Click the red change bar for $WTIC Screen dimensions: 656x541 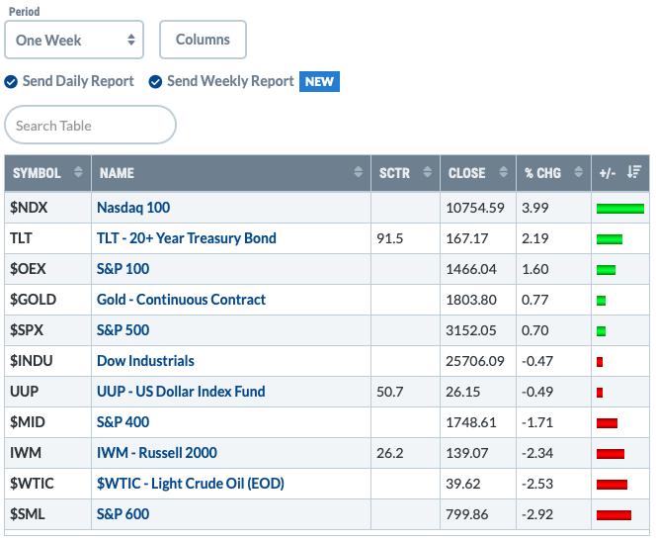coord(612,485)
